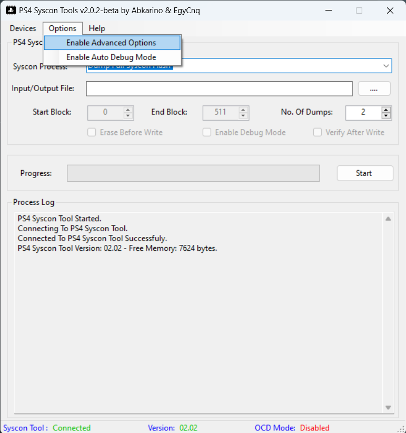This screenshot has height=433, width=406.
Task: Expand the Syscon Process dropdown arrow
Action: 386,66
